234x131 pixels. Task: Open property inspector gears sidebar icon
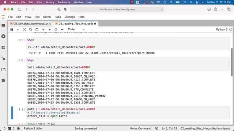click(x=3, y=59)
